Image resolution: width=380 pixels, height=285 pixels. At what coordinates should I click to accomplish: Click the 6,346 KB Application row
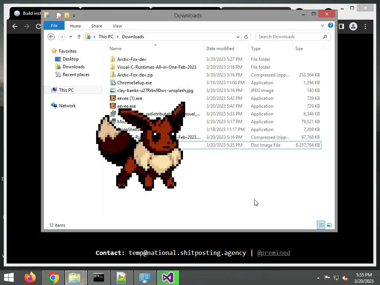215,114
